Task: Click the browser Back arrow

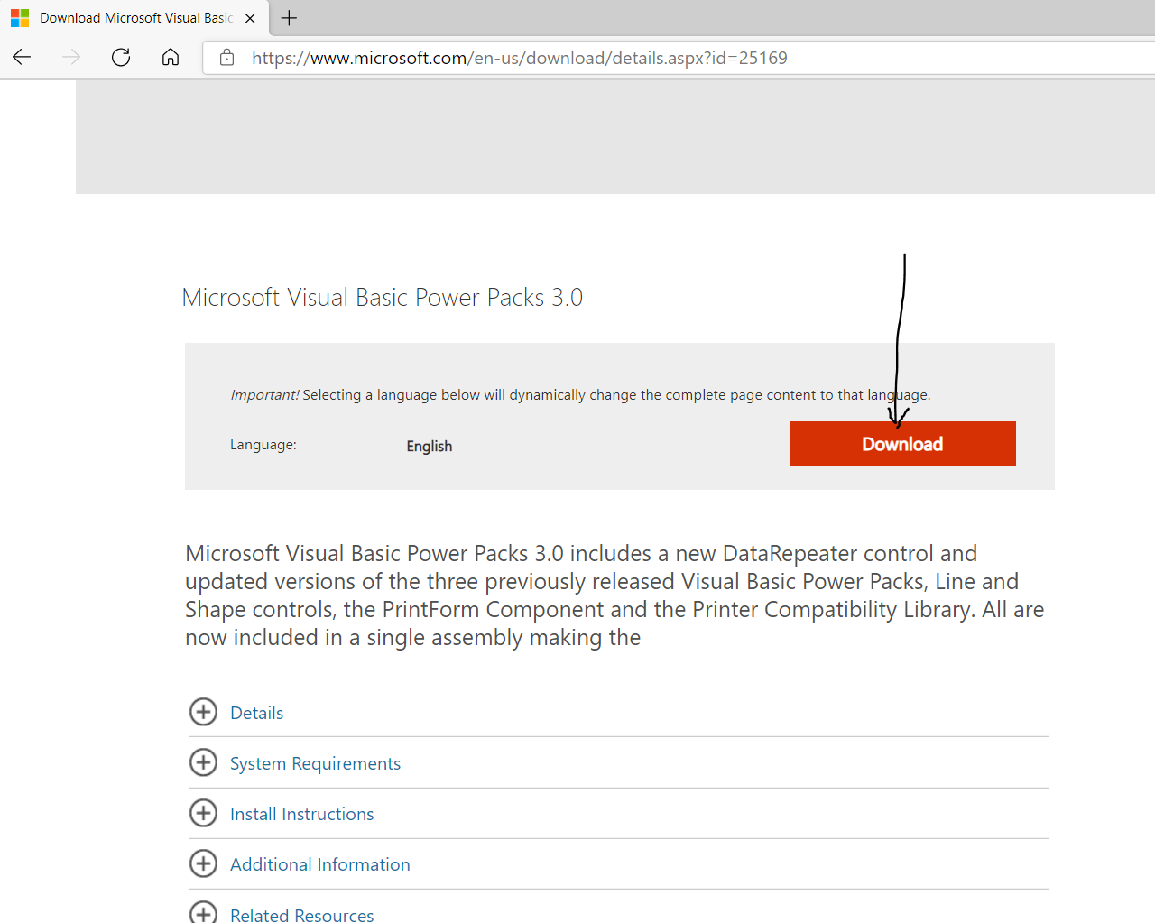Action: [x=22, y=58]
